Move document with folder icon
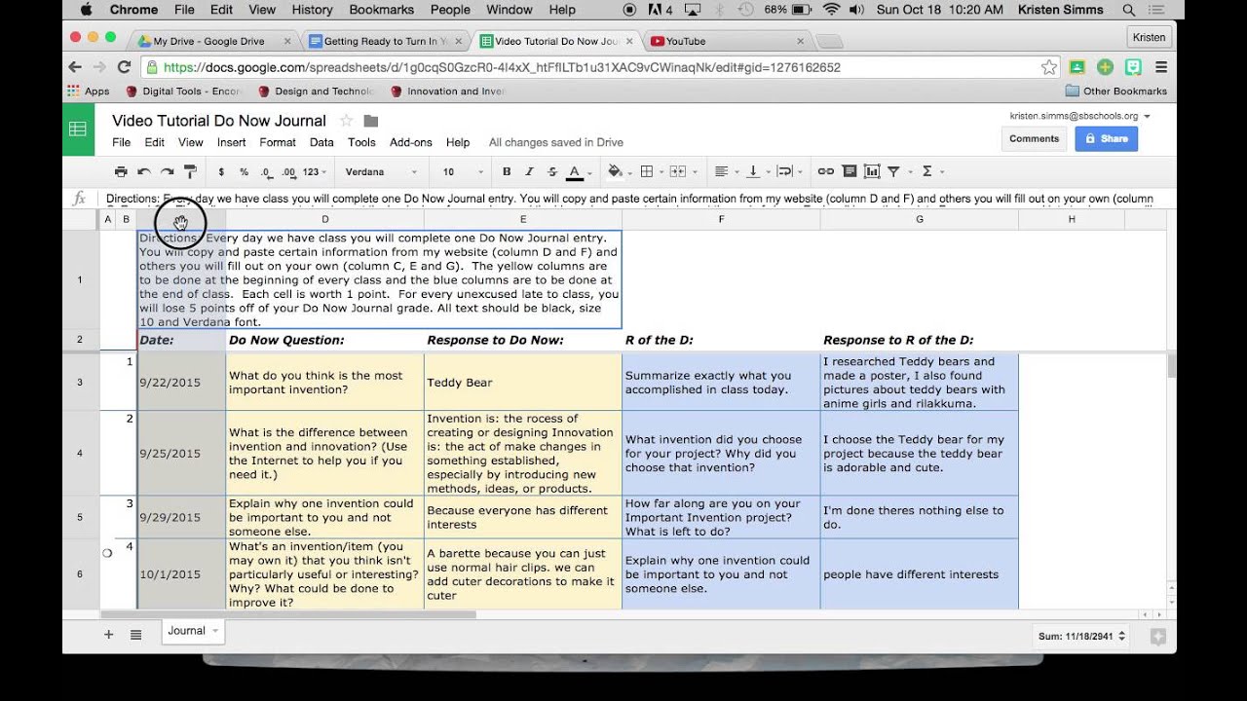This screenshot has height=701, width=1247. (370, 121)
